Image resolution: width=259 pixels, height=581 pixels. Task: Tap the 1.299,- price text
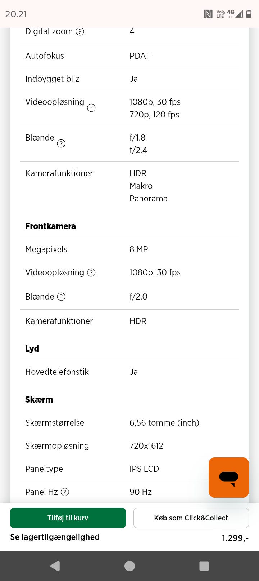(235, 538)
